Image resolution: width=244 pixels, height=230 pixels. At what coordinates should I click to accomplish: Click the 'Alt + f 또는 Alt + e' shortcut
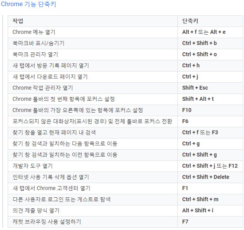click(204, 32)
